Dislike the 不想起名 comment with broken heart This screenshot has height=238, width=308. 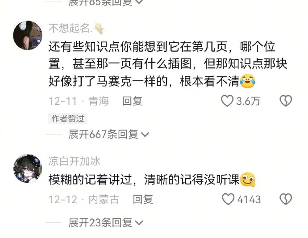pyautogui.click(x=286, y=101)
